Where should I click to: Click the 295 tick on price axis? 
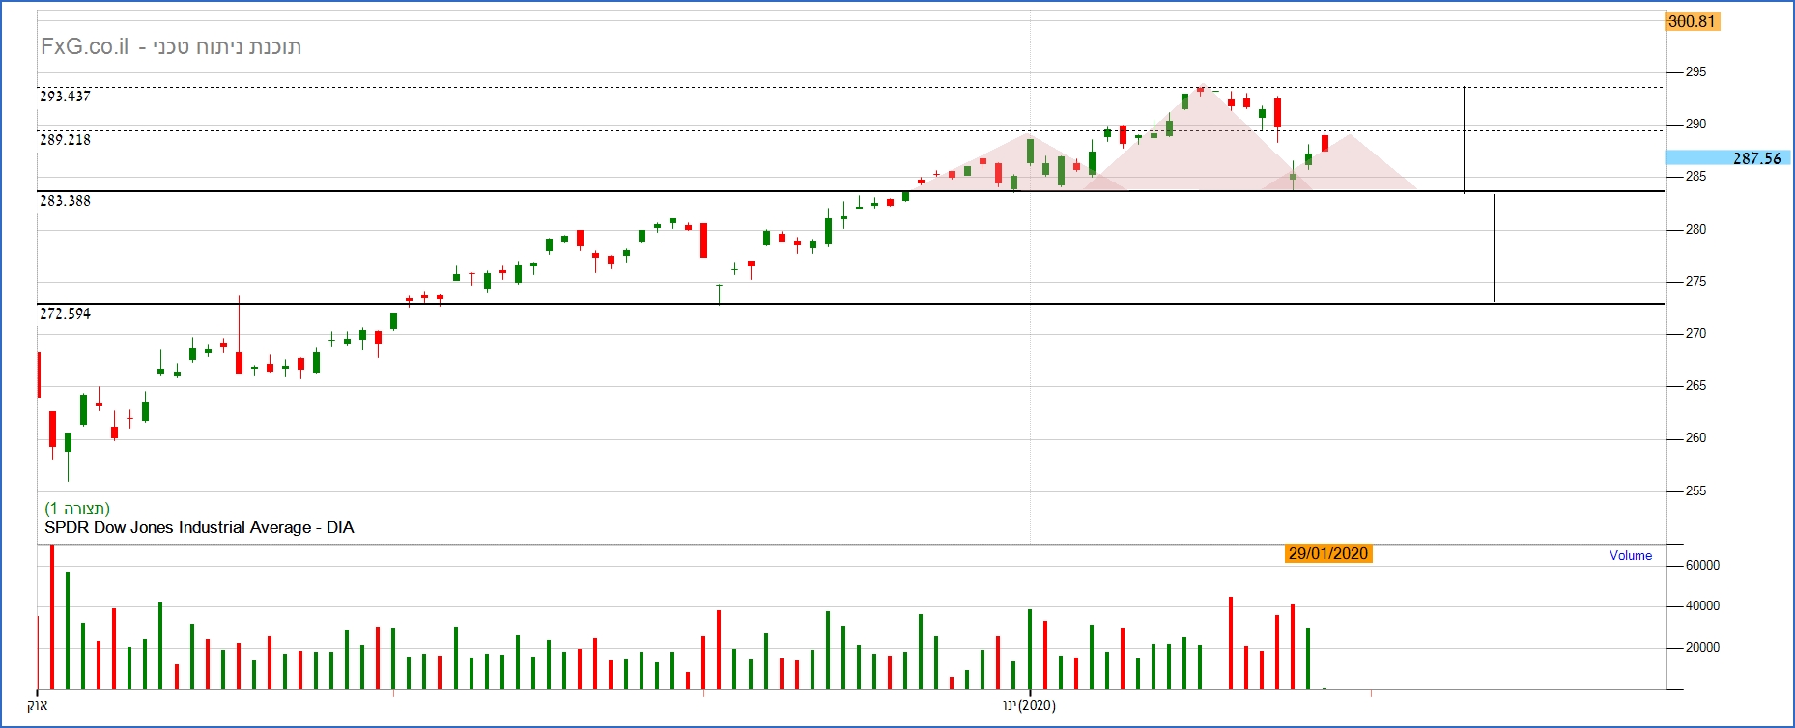(1695, 72)
